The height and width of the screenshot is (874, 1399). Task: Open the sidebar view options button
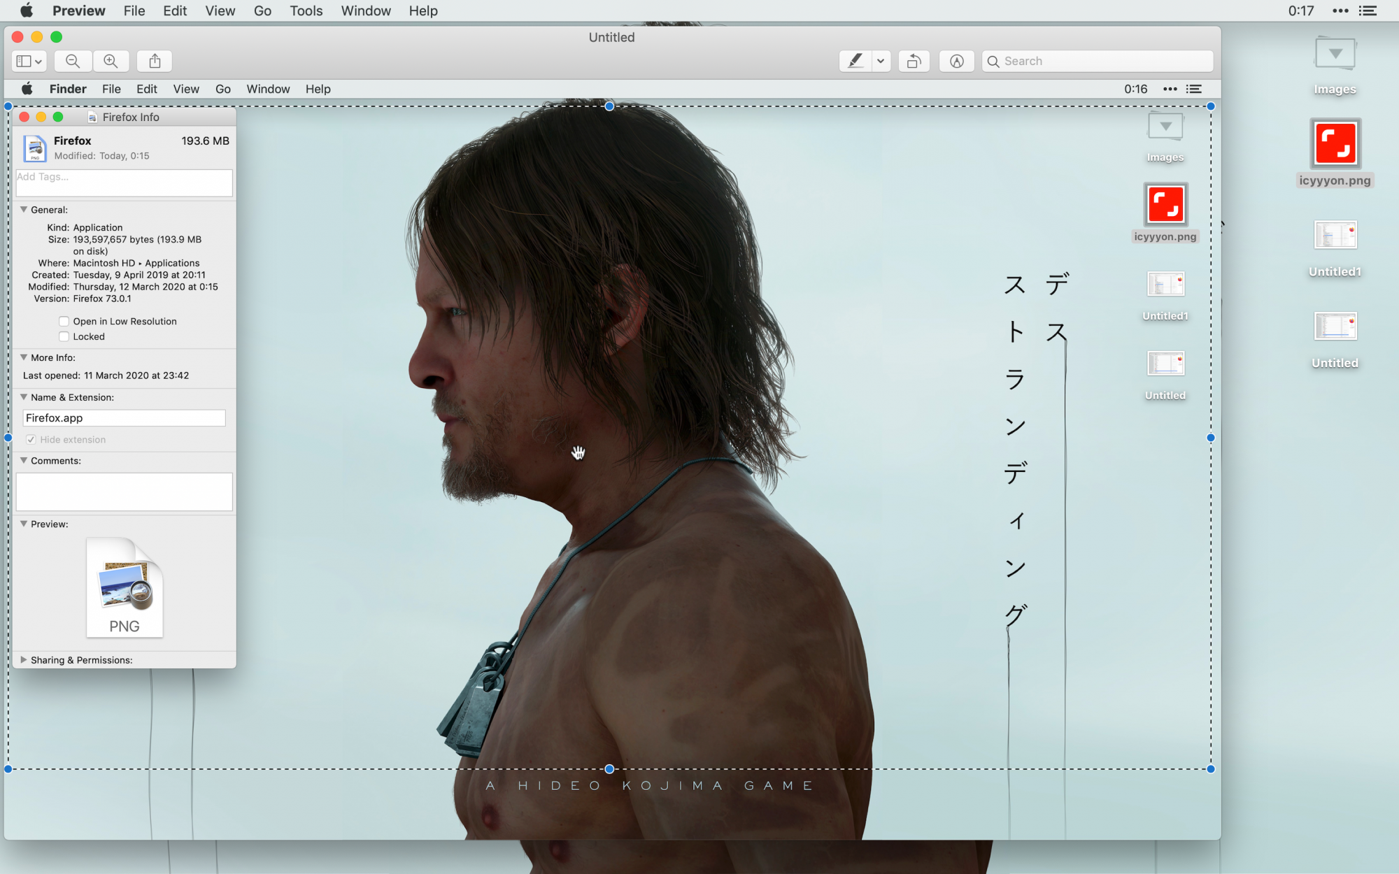(29, 62)
